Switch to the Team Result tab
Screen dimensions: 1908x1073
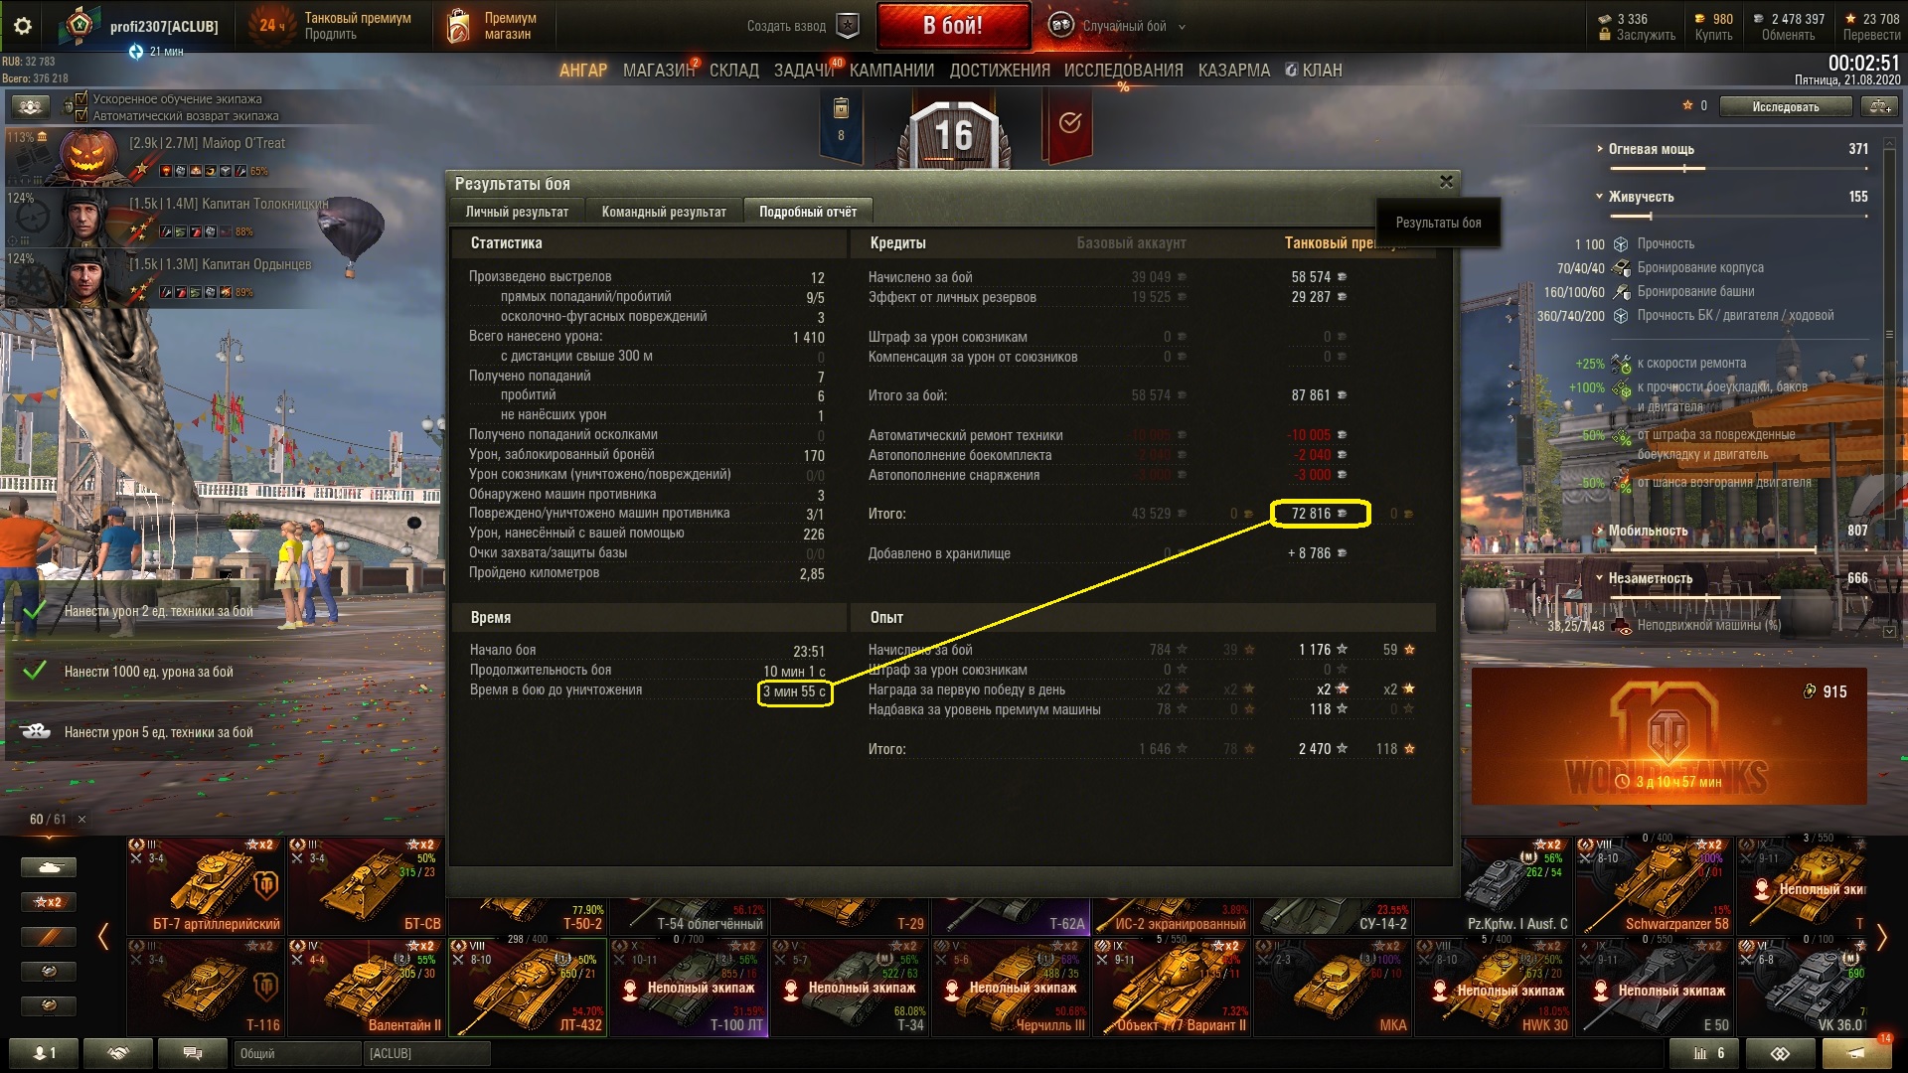(x=664, y=212)
